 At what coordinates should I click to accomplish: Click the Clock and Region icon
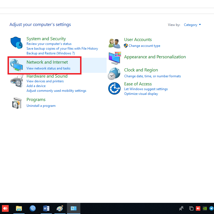(114, 73)
